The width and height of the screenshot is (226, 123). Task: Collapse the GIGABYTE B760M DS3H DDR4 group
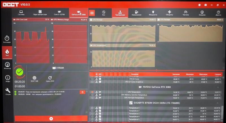217,103
